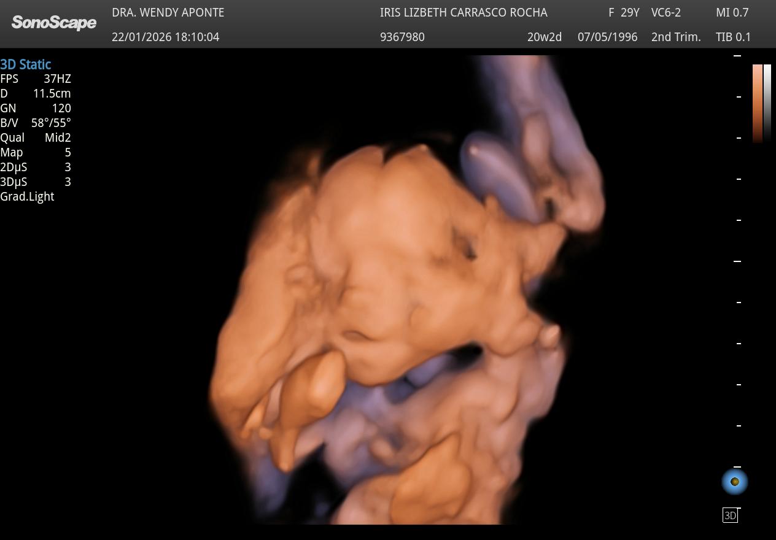Open the Map 5 parameter
Image resolution: width=776 pixels, height=540 pixels.
pyautogui.click(x=36, y=152)
